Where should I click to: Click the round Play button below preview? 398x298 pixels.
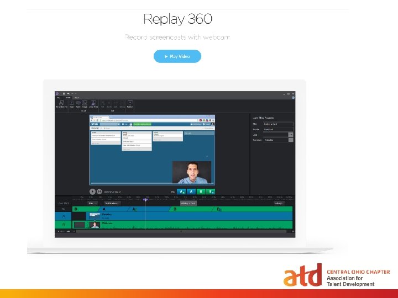[92, 191]
